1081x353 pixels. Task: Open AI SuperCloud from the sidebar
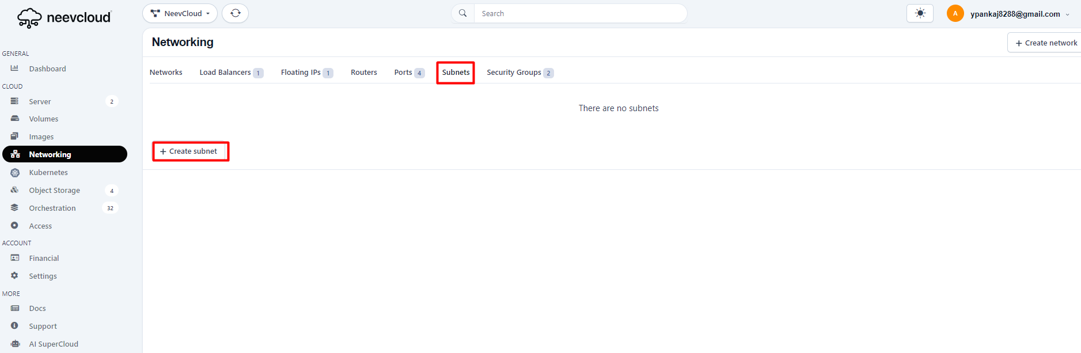pos(54,344)
